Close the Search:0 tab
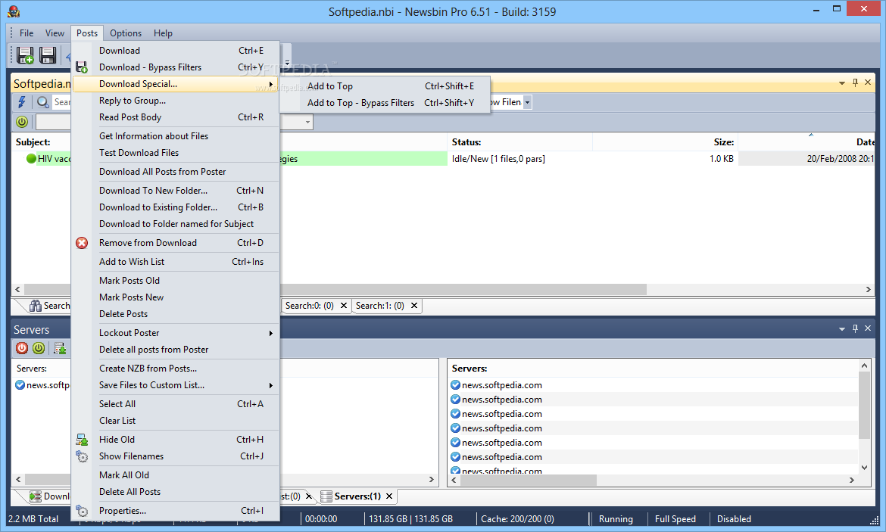This screenshot has width=886, height=532. coord(344,306)
